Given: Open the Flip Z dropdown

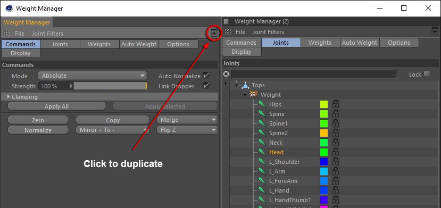Looking at the screenshot, I should coord(187,130).
